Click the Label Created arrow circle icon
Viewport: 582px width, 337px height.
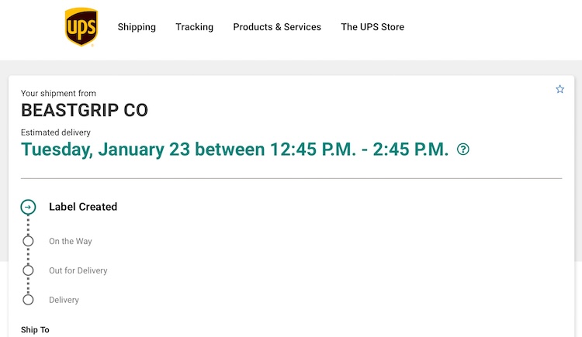pyautogui.click(x=28, y=207)
